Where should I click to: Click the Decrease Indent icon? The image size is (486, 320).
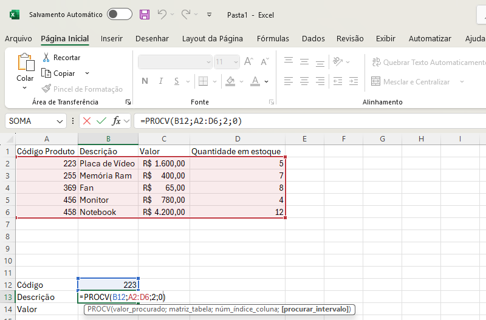[x=338, y=81]
